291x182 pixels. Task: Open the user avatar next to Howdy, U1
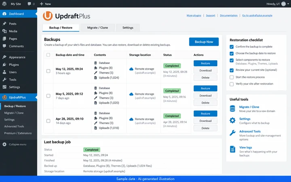pyautogui.click(x=283, y=4)
